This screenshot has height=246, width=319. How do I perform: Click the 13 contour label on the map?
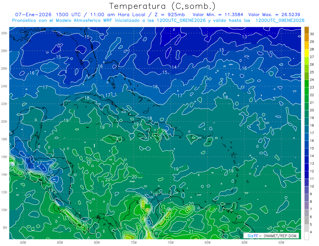click(245, 37)
